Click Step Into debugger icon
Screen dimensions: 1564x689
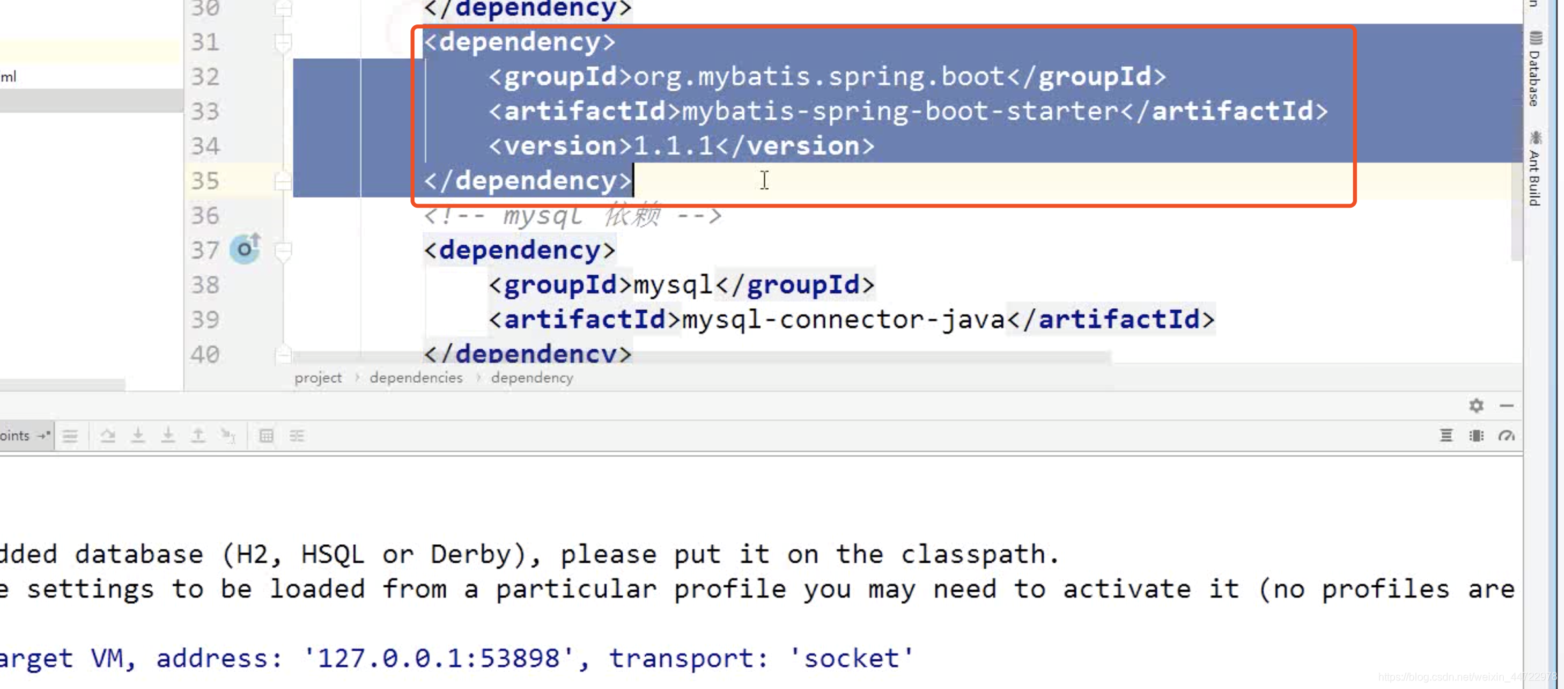click(x=138, y=436)
